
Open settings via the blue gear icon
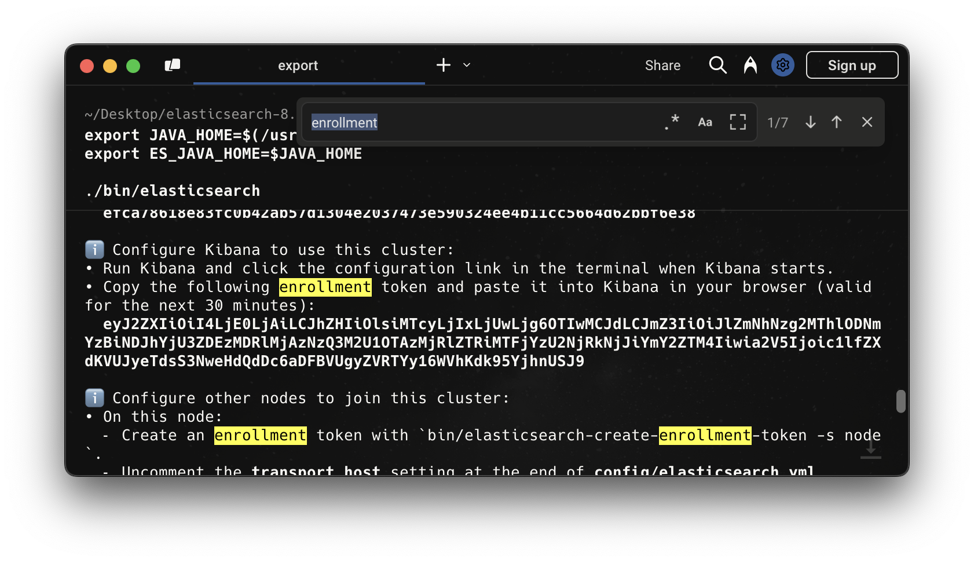(782, 65)
